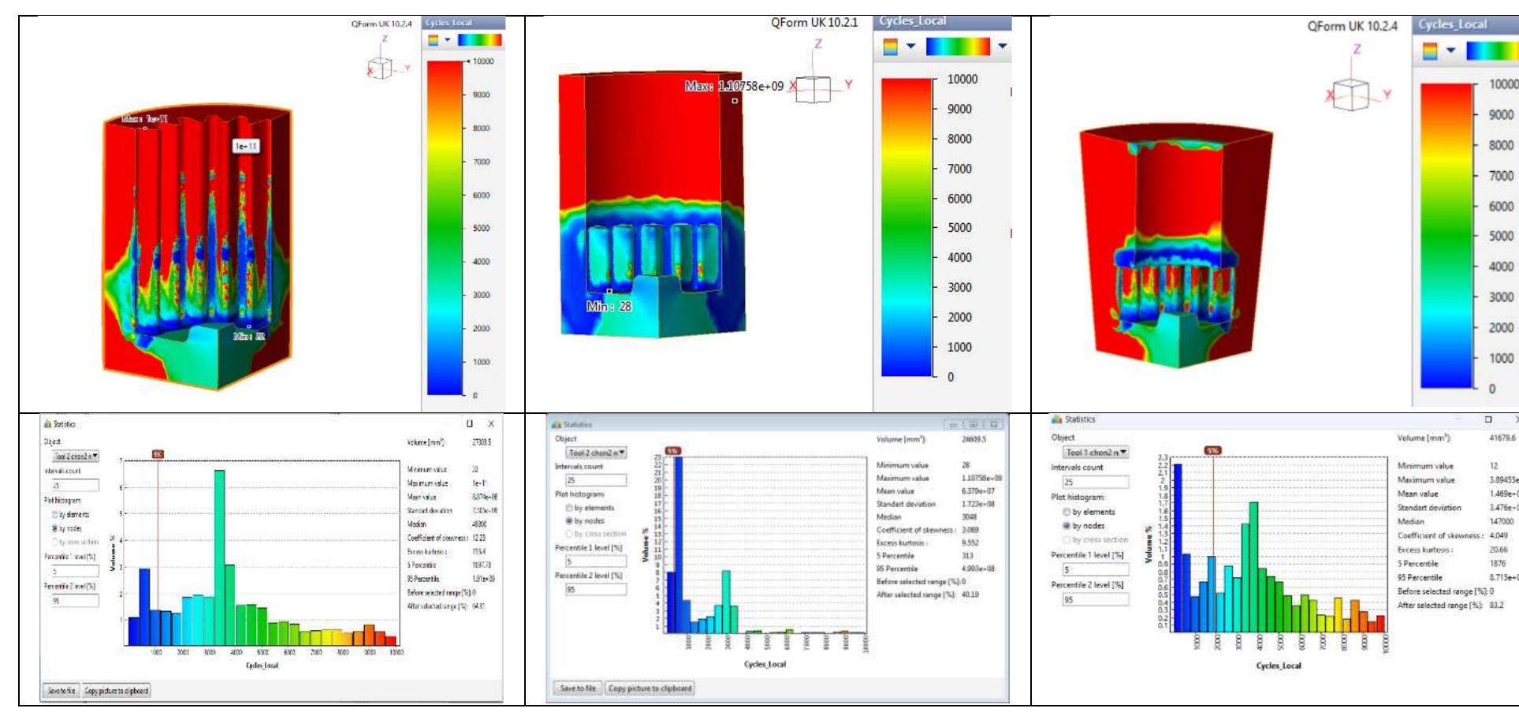Viewport: 1519px width, 712px height.
Task: Click 'Copy picture to clipboard' in Statistics with median 48000
Action: click(116, 691)
